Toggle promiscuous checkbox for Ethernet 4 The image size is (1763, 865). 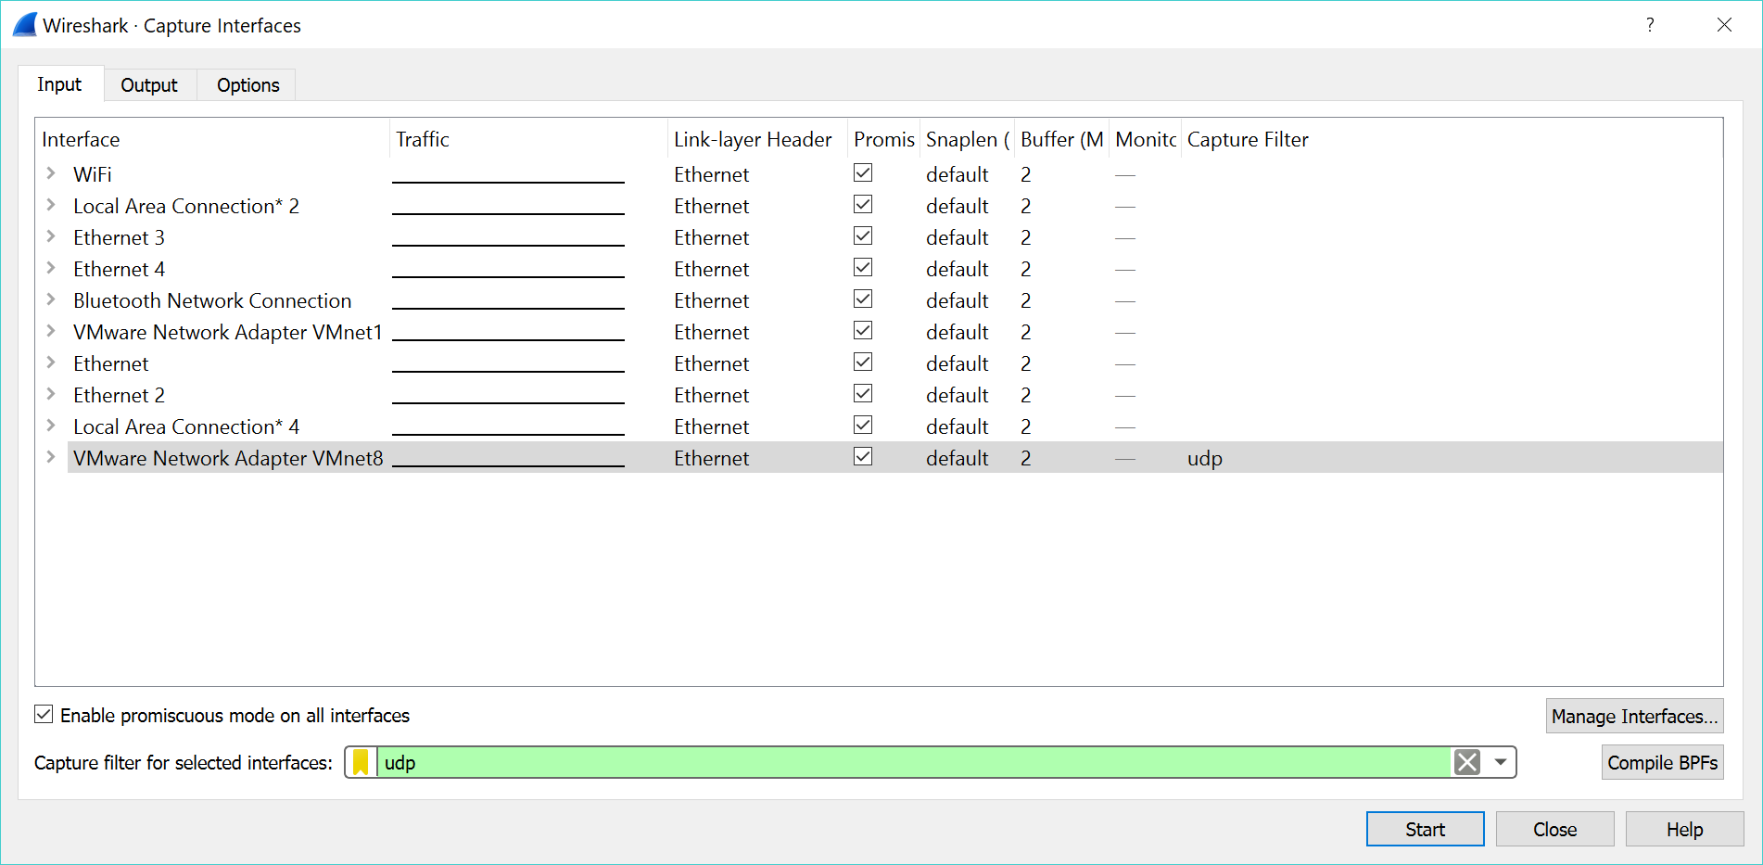(863, 268)
